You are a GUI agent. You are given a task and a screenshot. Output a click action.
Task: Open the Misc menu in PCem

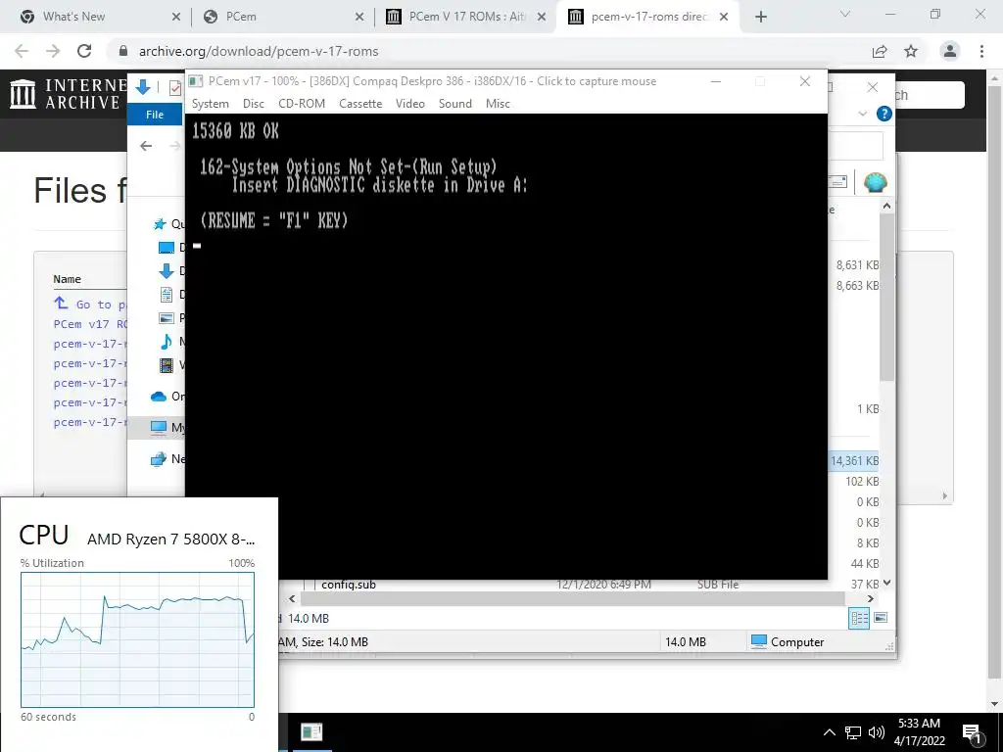[x=498, y=104]
